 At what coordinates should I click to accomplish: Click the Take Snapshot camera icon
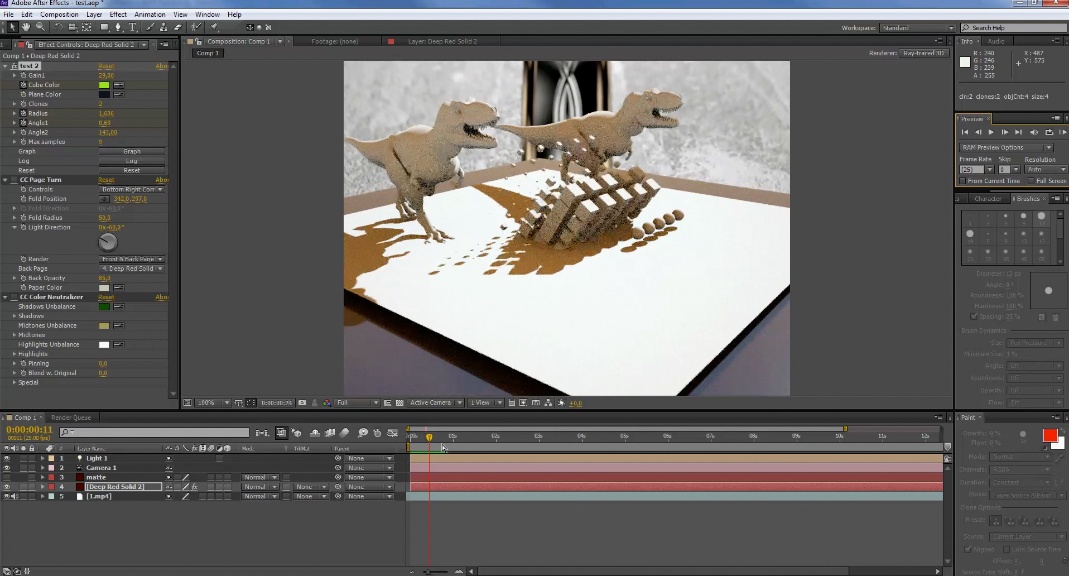[x=302, y=402]
